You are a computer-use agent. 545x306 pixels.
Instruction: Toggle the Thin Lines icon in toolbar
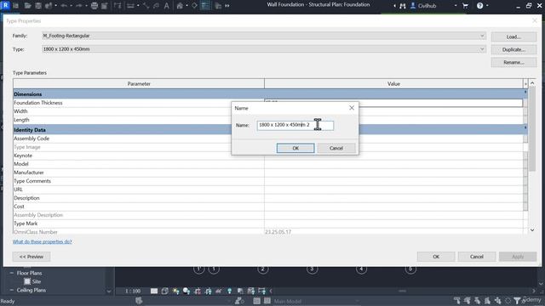point(205,6)
